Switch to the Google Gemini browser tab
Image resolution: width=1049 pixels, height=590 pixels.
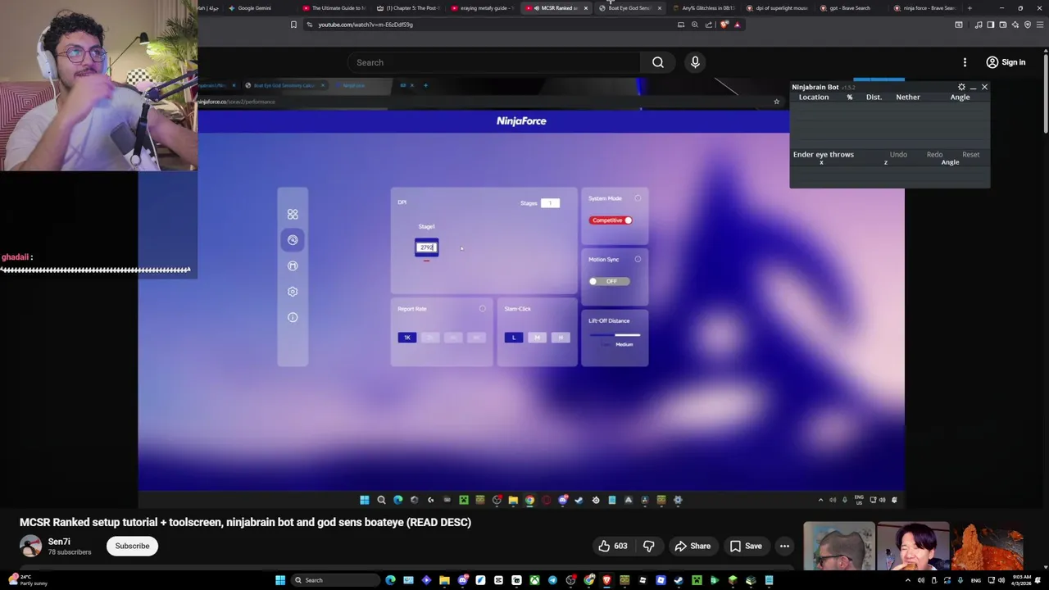click(254, 8)
